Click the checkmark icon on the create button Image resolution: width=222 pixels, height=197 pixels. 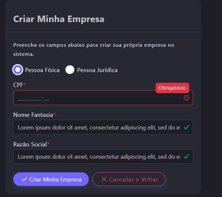click(x=24, y=179)
